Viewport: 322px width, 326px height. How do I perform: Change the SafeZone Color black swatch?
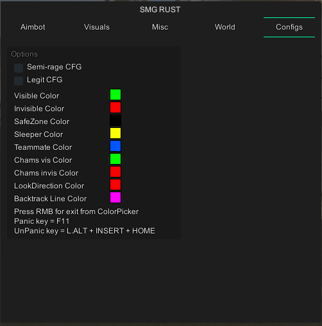115,120
